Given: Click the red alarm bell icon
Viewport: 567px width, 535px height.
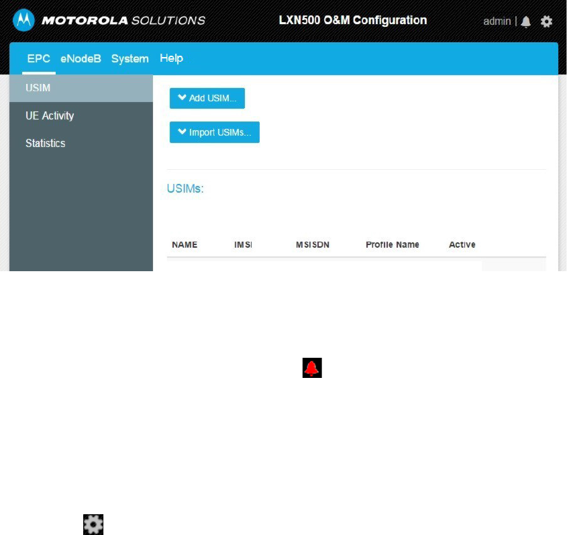Looking at the screenshot, I should click(x=312, y=368).
